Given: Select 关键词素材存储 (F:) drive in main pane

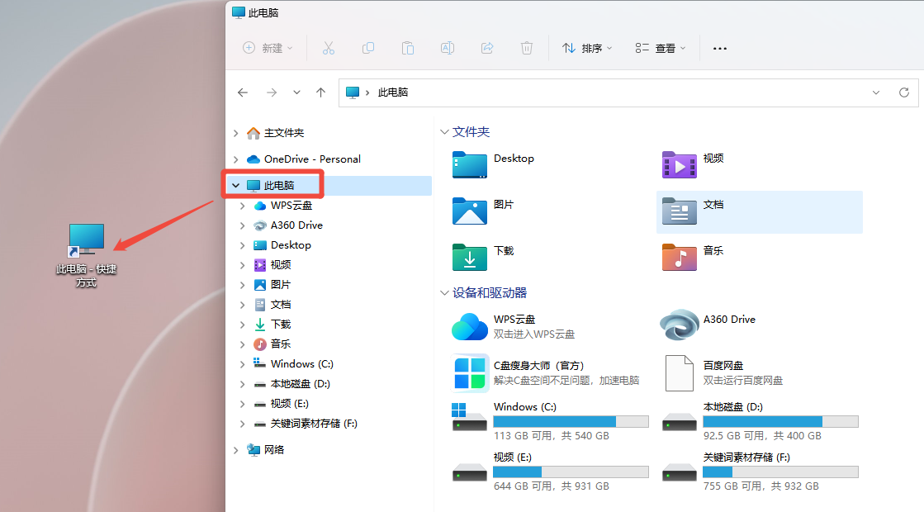Looking at the screenshot, I should pos(761,472).
